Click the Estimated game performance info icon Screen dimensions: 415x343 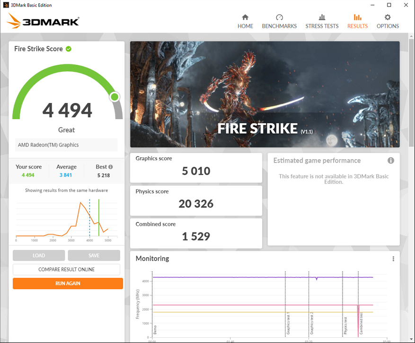tap(391, 161)
